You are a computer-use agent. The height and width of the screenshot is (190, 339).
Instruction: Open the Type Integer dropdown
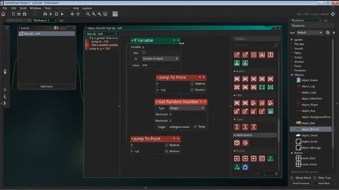pyautogui.click(x=187, y=108)
